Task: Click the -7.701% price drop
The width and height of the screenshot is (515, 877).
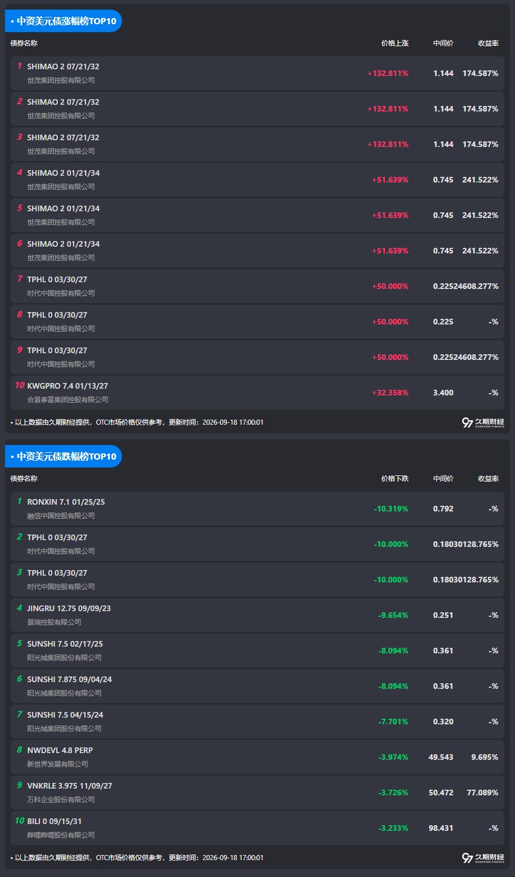Action: point(394,722)
